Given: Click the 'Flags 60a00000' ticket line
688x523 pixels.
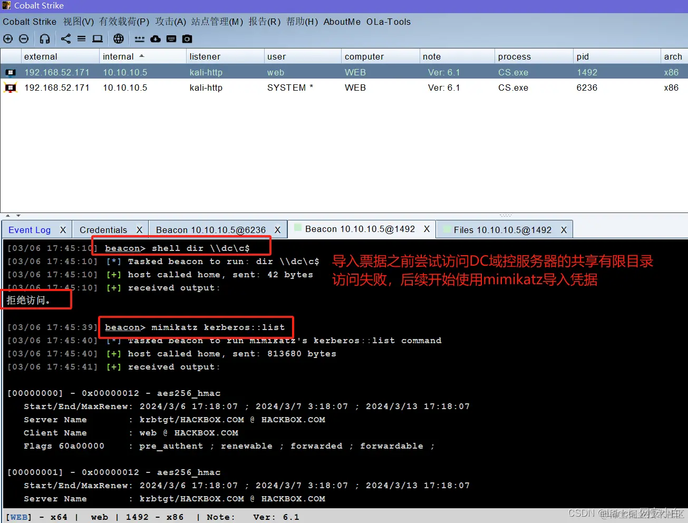Looking at the screenshot, I should tap(228, 446).
